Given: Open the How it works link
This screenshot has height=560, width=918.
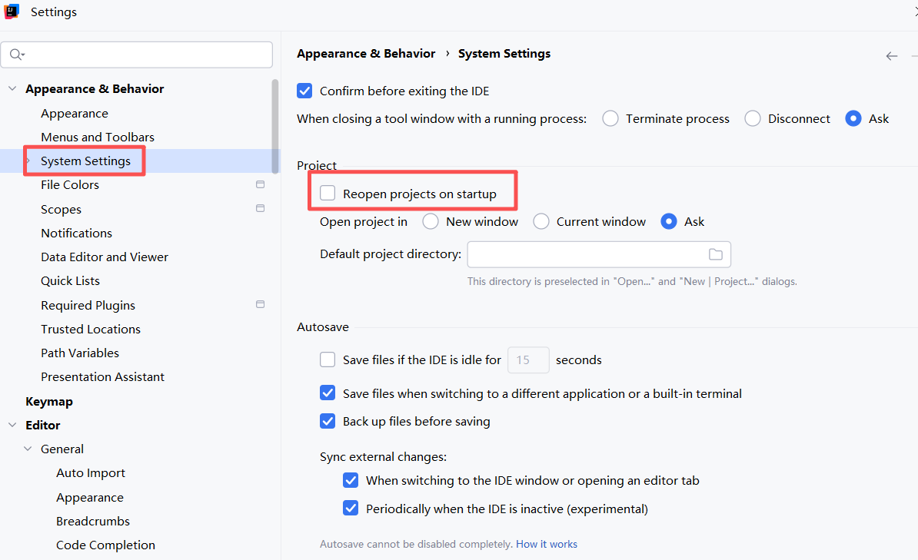Looking at the screenshot, I should pos(546,544).
